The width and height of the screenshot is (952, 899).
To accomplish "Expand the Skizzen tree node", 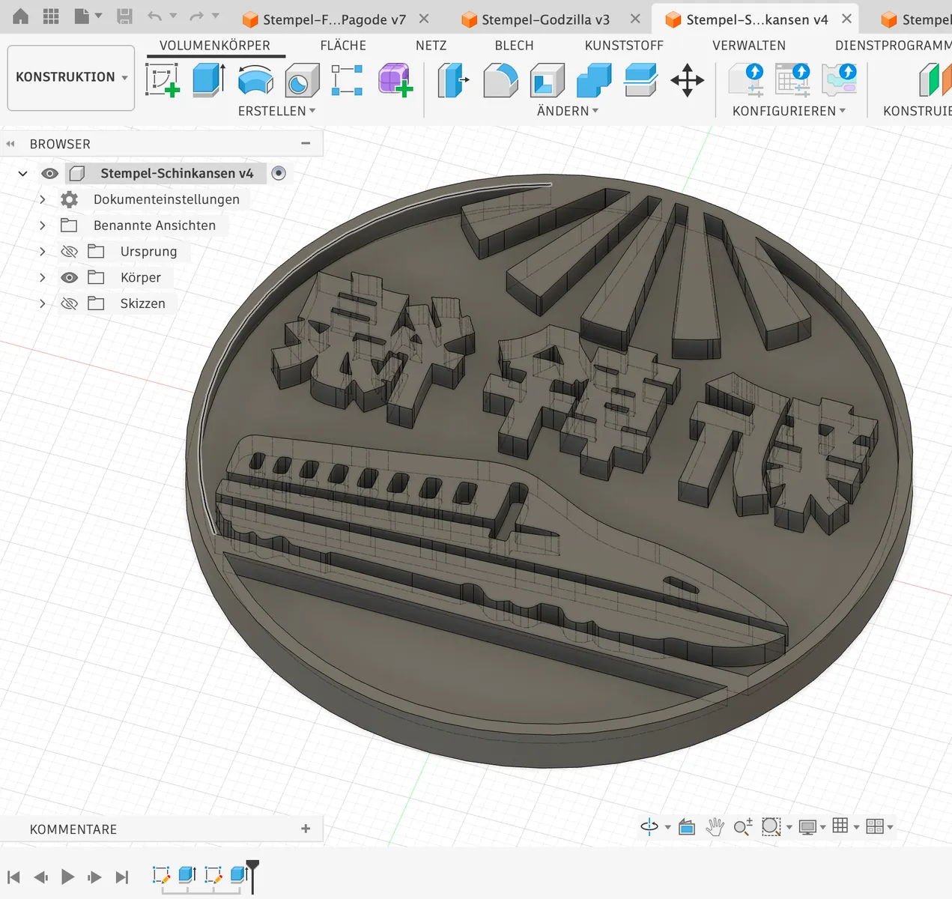I will tap(43, 303).
